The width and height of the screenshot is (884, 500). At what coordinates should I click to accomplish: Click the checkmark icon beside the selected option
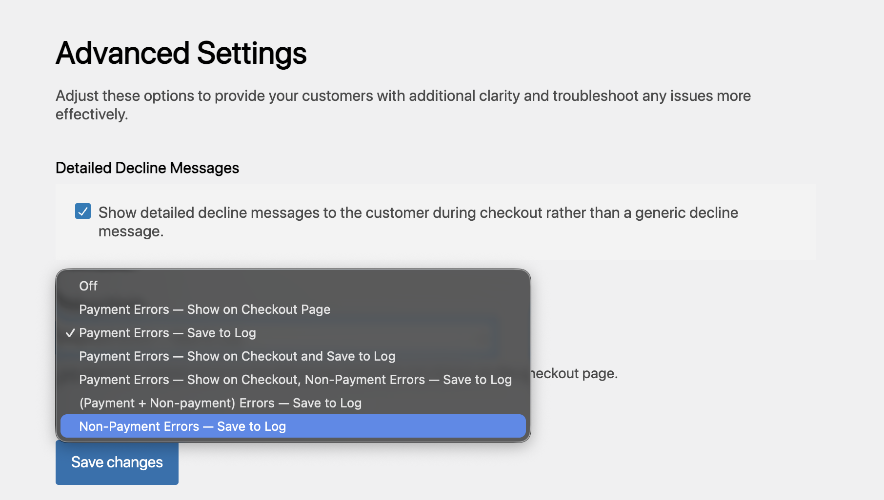(x=70, y=333)
